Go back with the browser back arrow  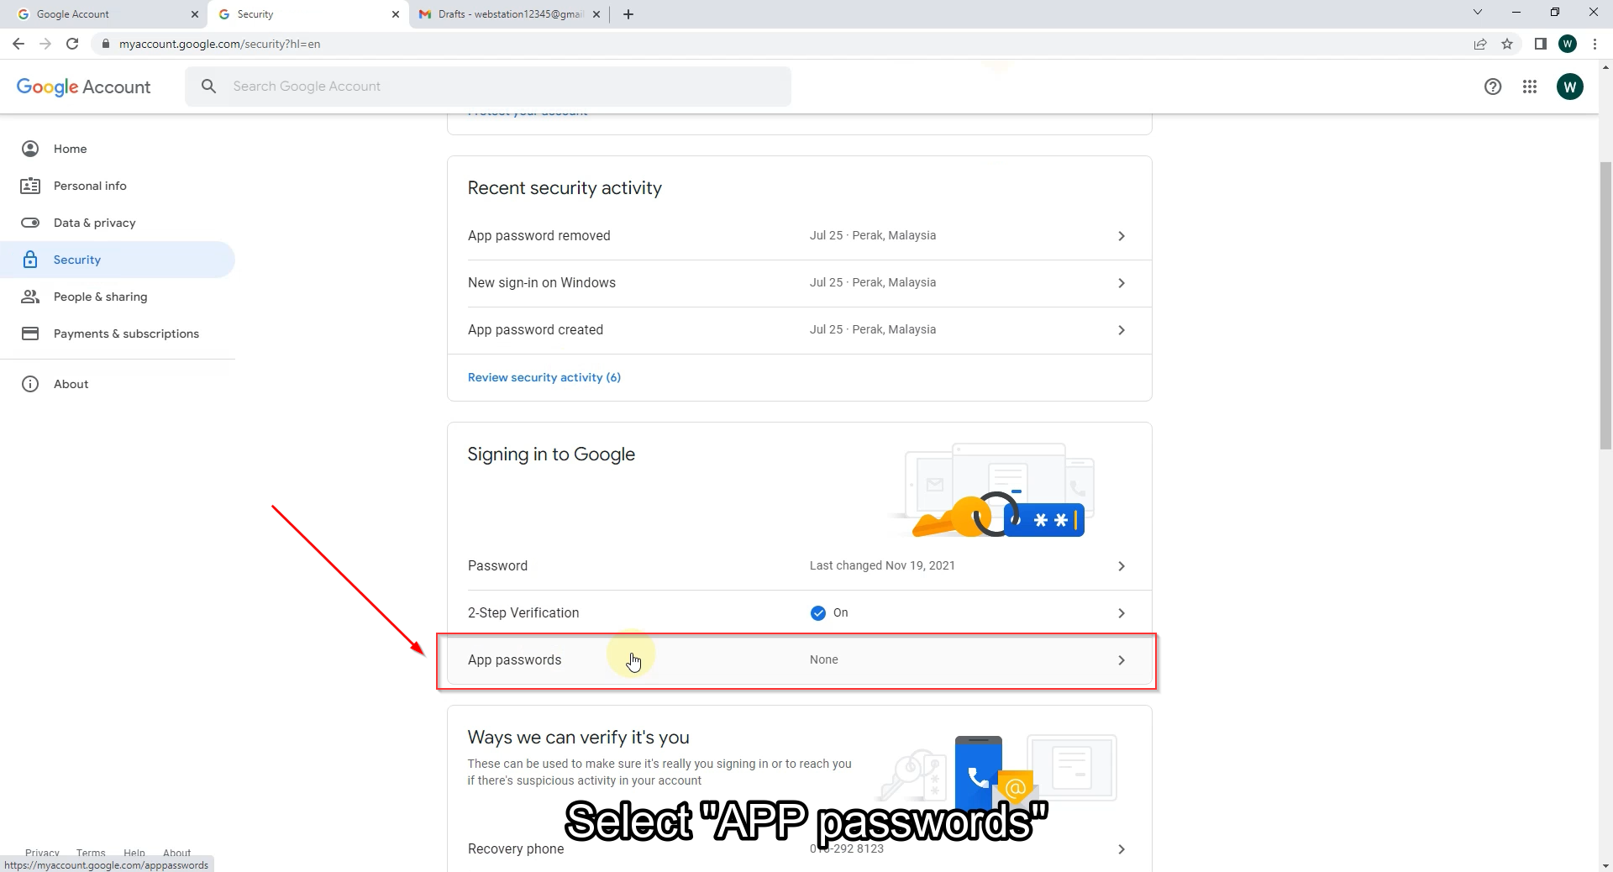tap(18, 44)
